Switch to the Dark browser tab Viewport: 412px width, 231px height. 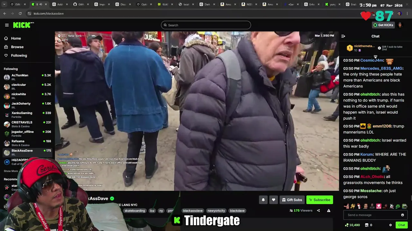point(207,4)
